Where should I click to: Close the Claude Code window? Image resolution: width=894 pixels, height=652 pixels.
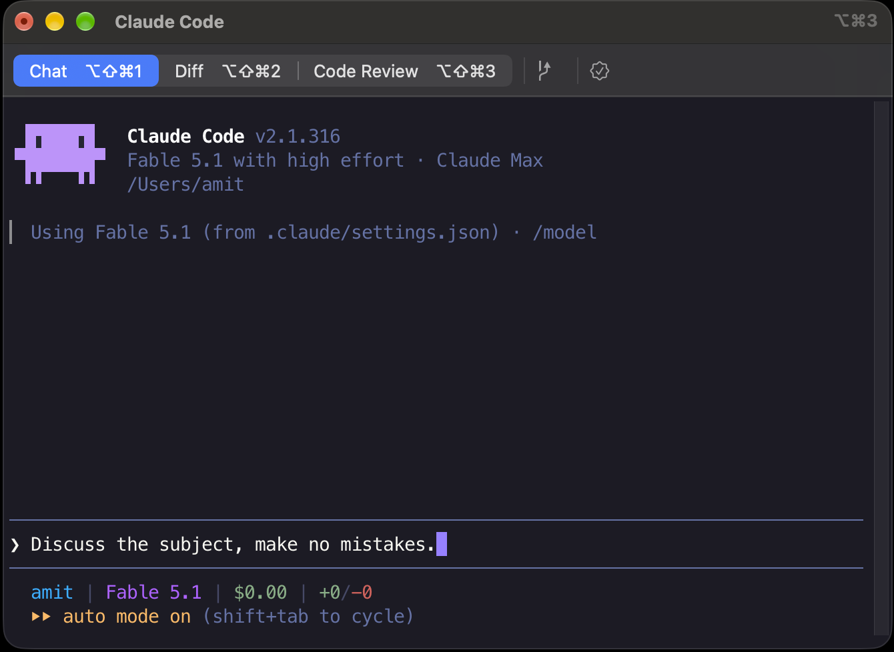click(24, 22)
